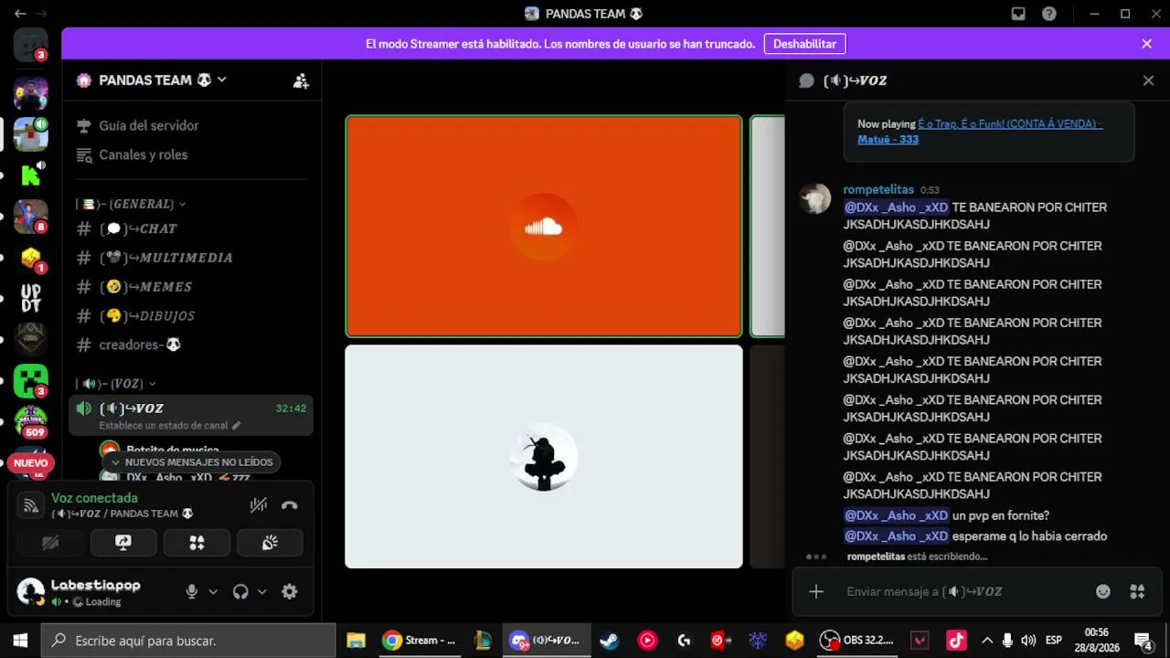Click the invite members icon
The image size is (1170, 658).
[301, 80]
